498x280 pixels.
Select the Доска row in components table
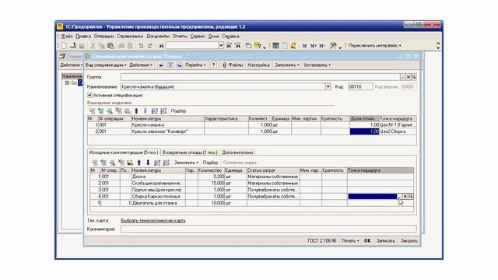coord(251,177)
